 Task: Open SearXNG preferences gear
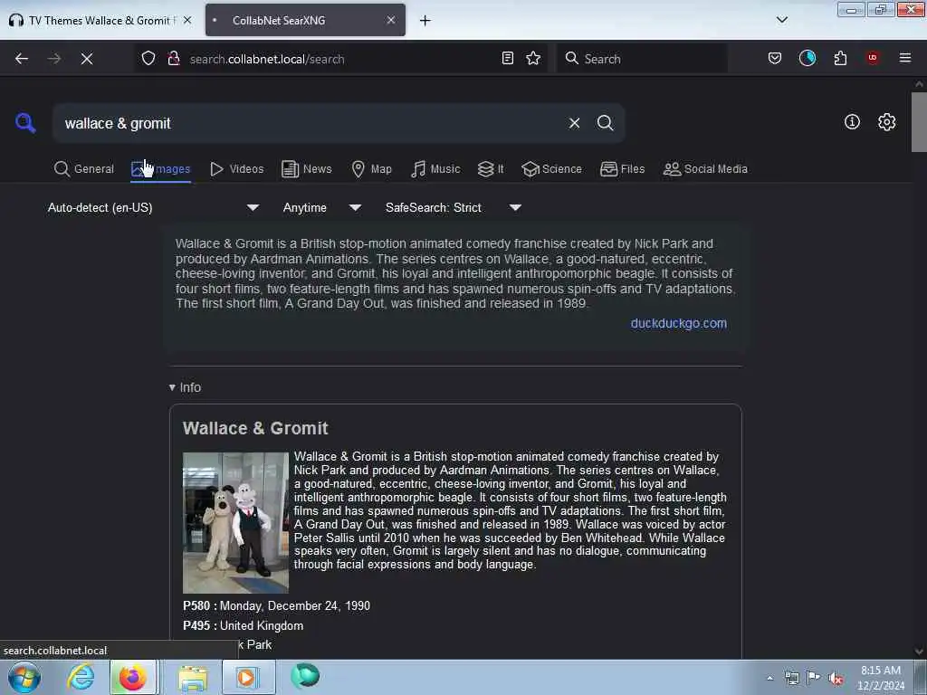pos(886,122)
